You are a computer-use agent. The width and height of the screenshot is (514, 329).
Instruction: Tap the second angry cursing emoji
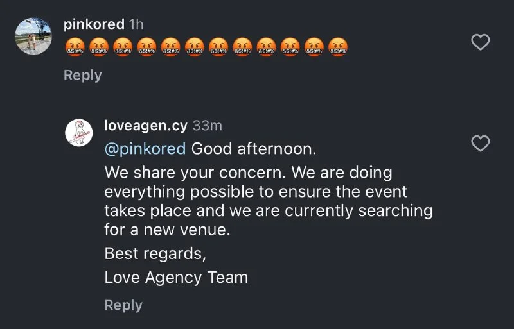click(x=99, y=47)
